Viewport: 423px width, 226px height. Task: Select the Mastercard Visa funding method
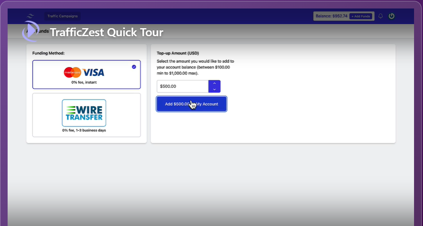pyautogui.click(x=86, y=75)
